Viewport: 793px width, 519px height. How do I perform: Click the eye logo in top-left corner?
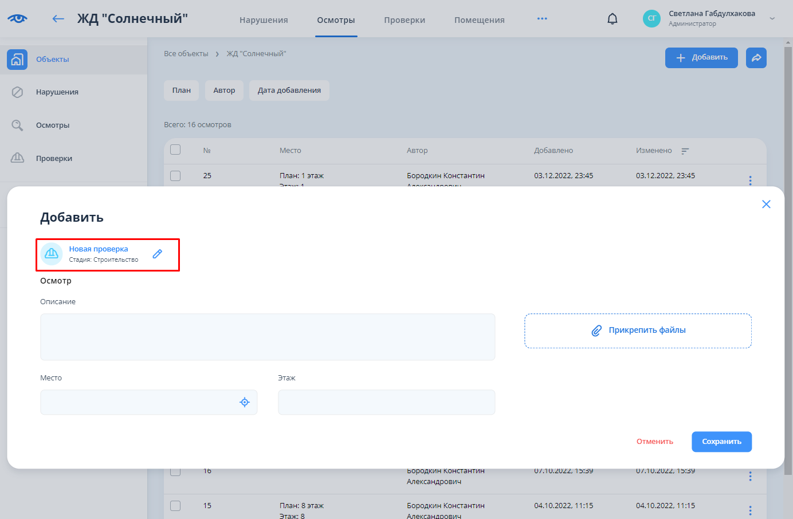(18, 18)
